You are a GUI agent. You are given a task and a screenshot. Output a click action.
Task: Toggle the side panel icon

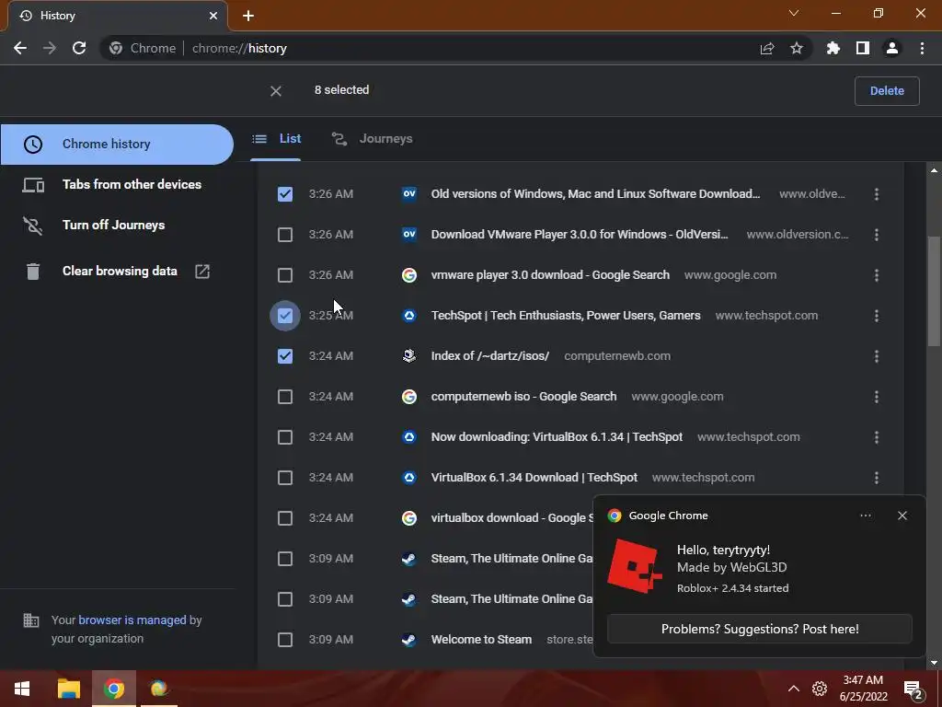pos(863,48)
